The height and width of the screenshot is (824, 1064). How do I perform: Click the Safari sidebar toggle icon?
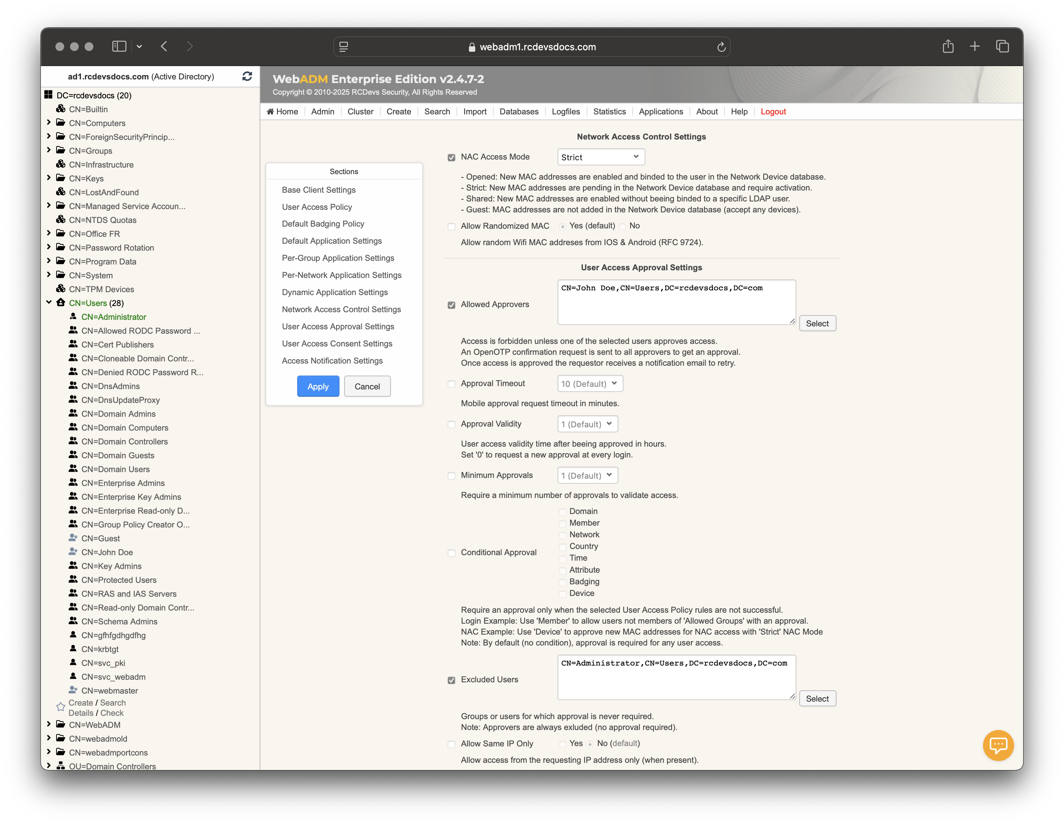119,46
